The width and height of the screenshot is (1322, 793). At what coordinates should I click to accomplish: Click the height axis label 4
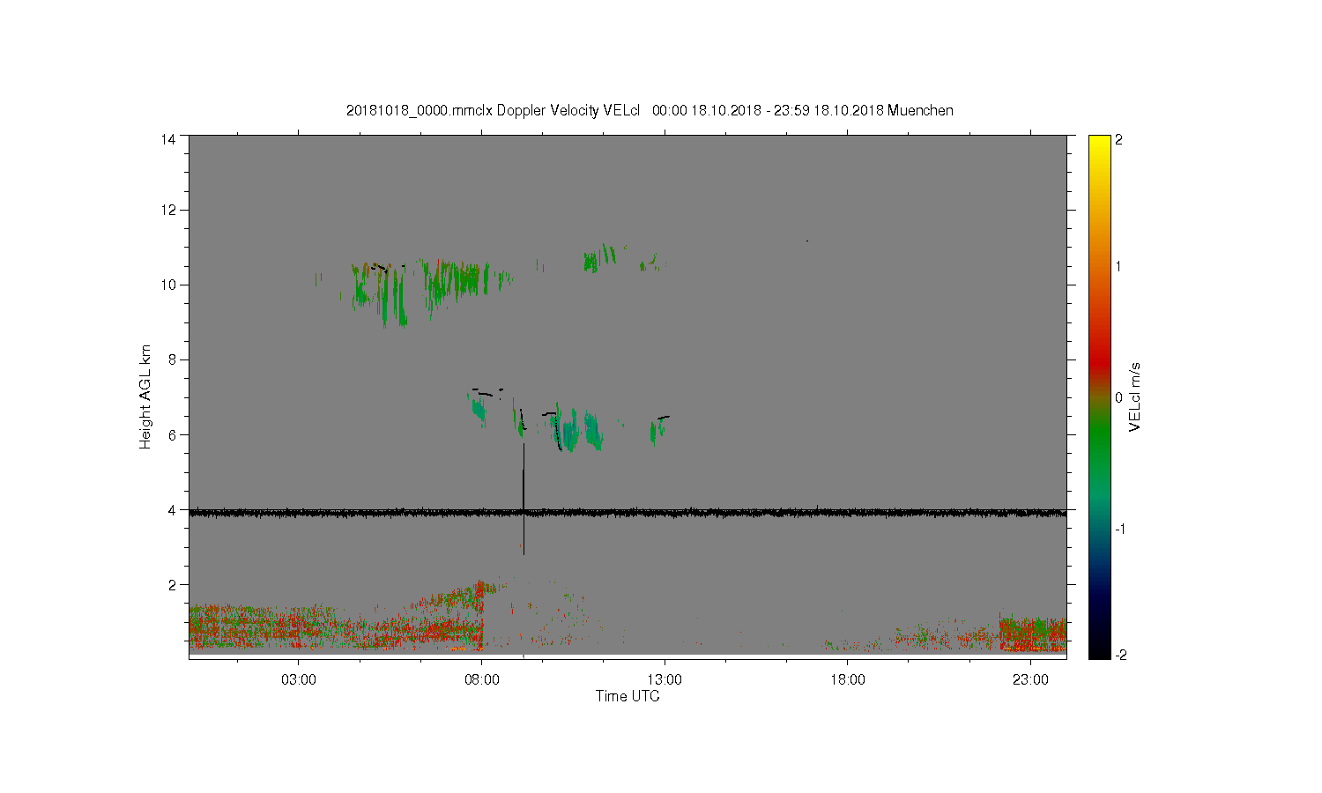(x=173, y=509)
